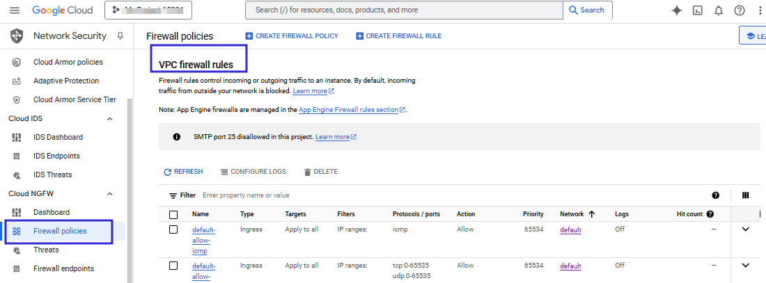Click the Firewall endpoints icon

(x=17, y=269)
